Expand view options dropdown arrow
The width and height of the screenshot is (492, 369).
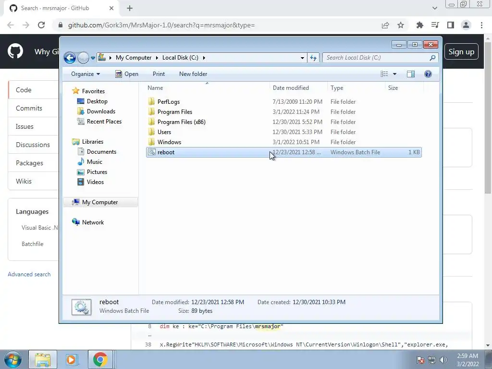(395, 74)
